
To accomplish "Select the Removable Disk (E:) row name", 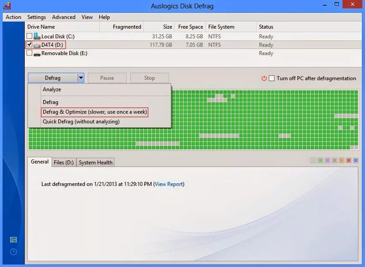I will 64,53.
